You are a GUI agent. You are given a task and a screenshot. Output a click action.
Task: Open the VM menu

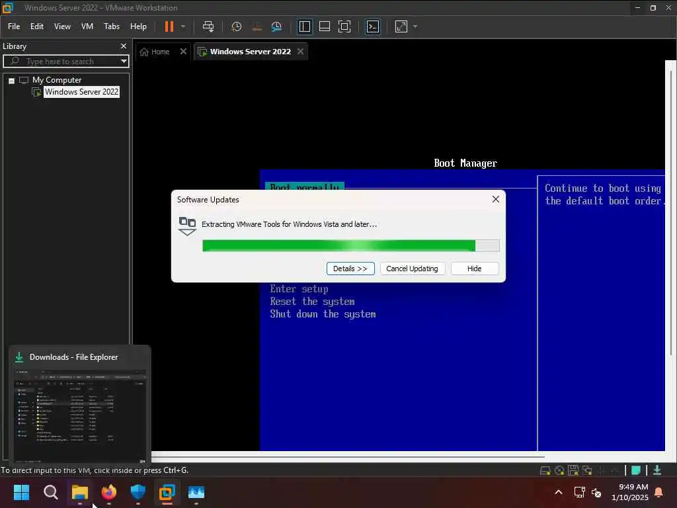click(x=87, y=26)
